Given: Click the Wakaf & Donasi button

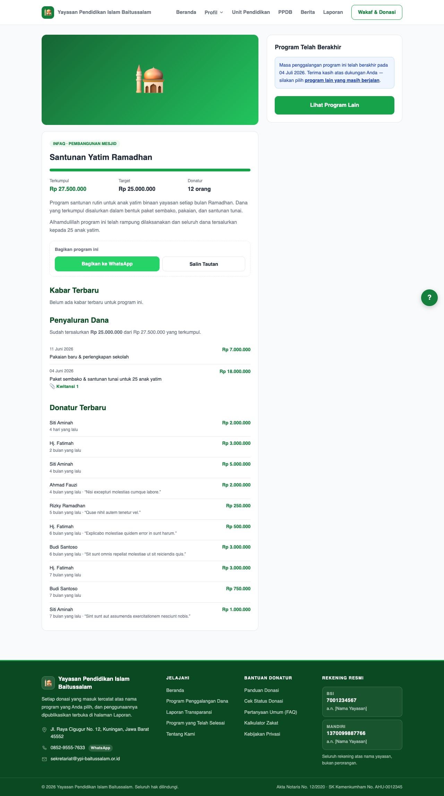Looking at the screenshot, I should tap(377, 12).
